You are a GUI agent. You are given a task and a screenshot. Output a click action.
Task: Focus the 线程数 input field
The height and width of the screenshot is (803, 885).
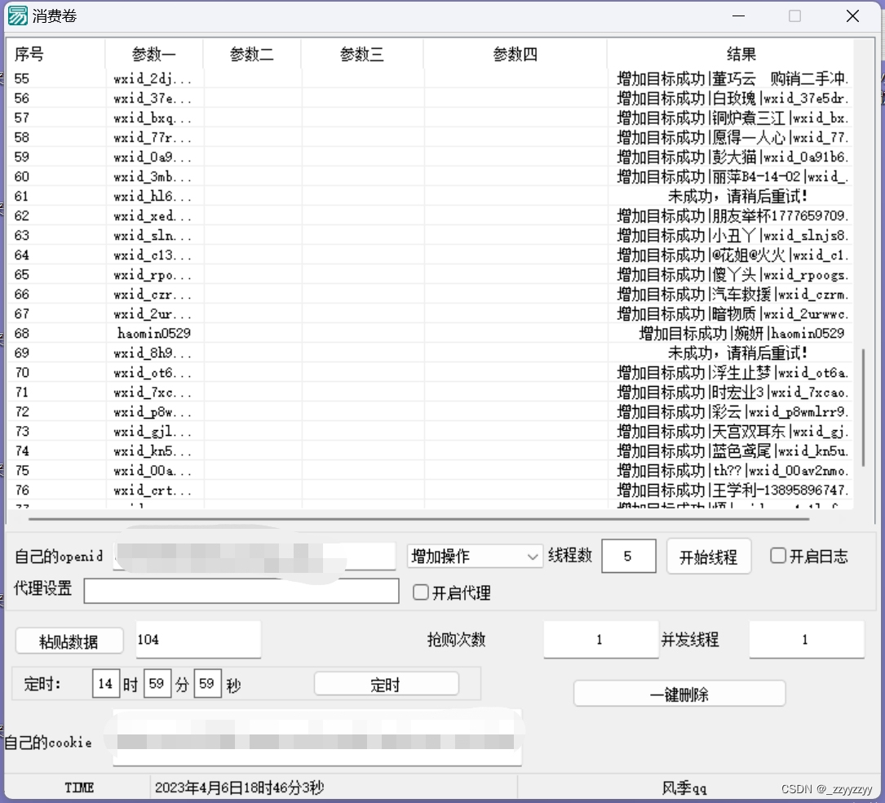coord(629,557)
